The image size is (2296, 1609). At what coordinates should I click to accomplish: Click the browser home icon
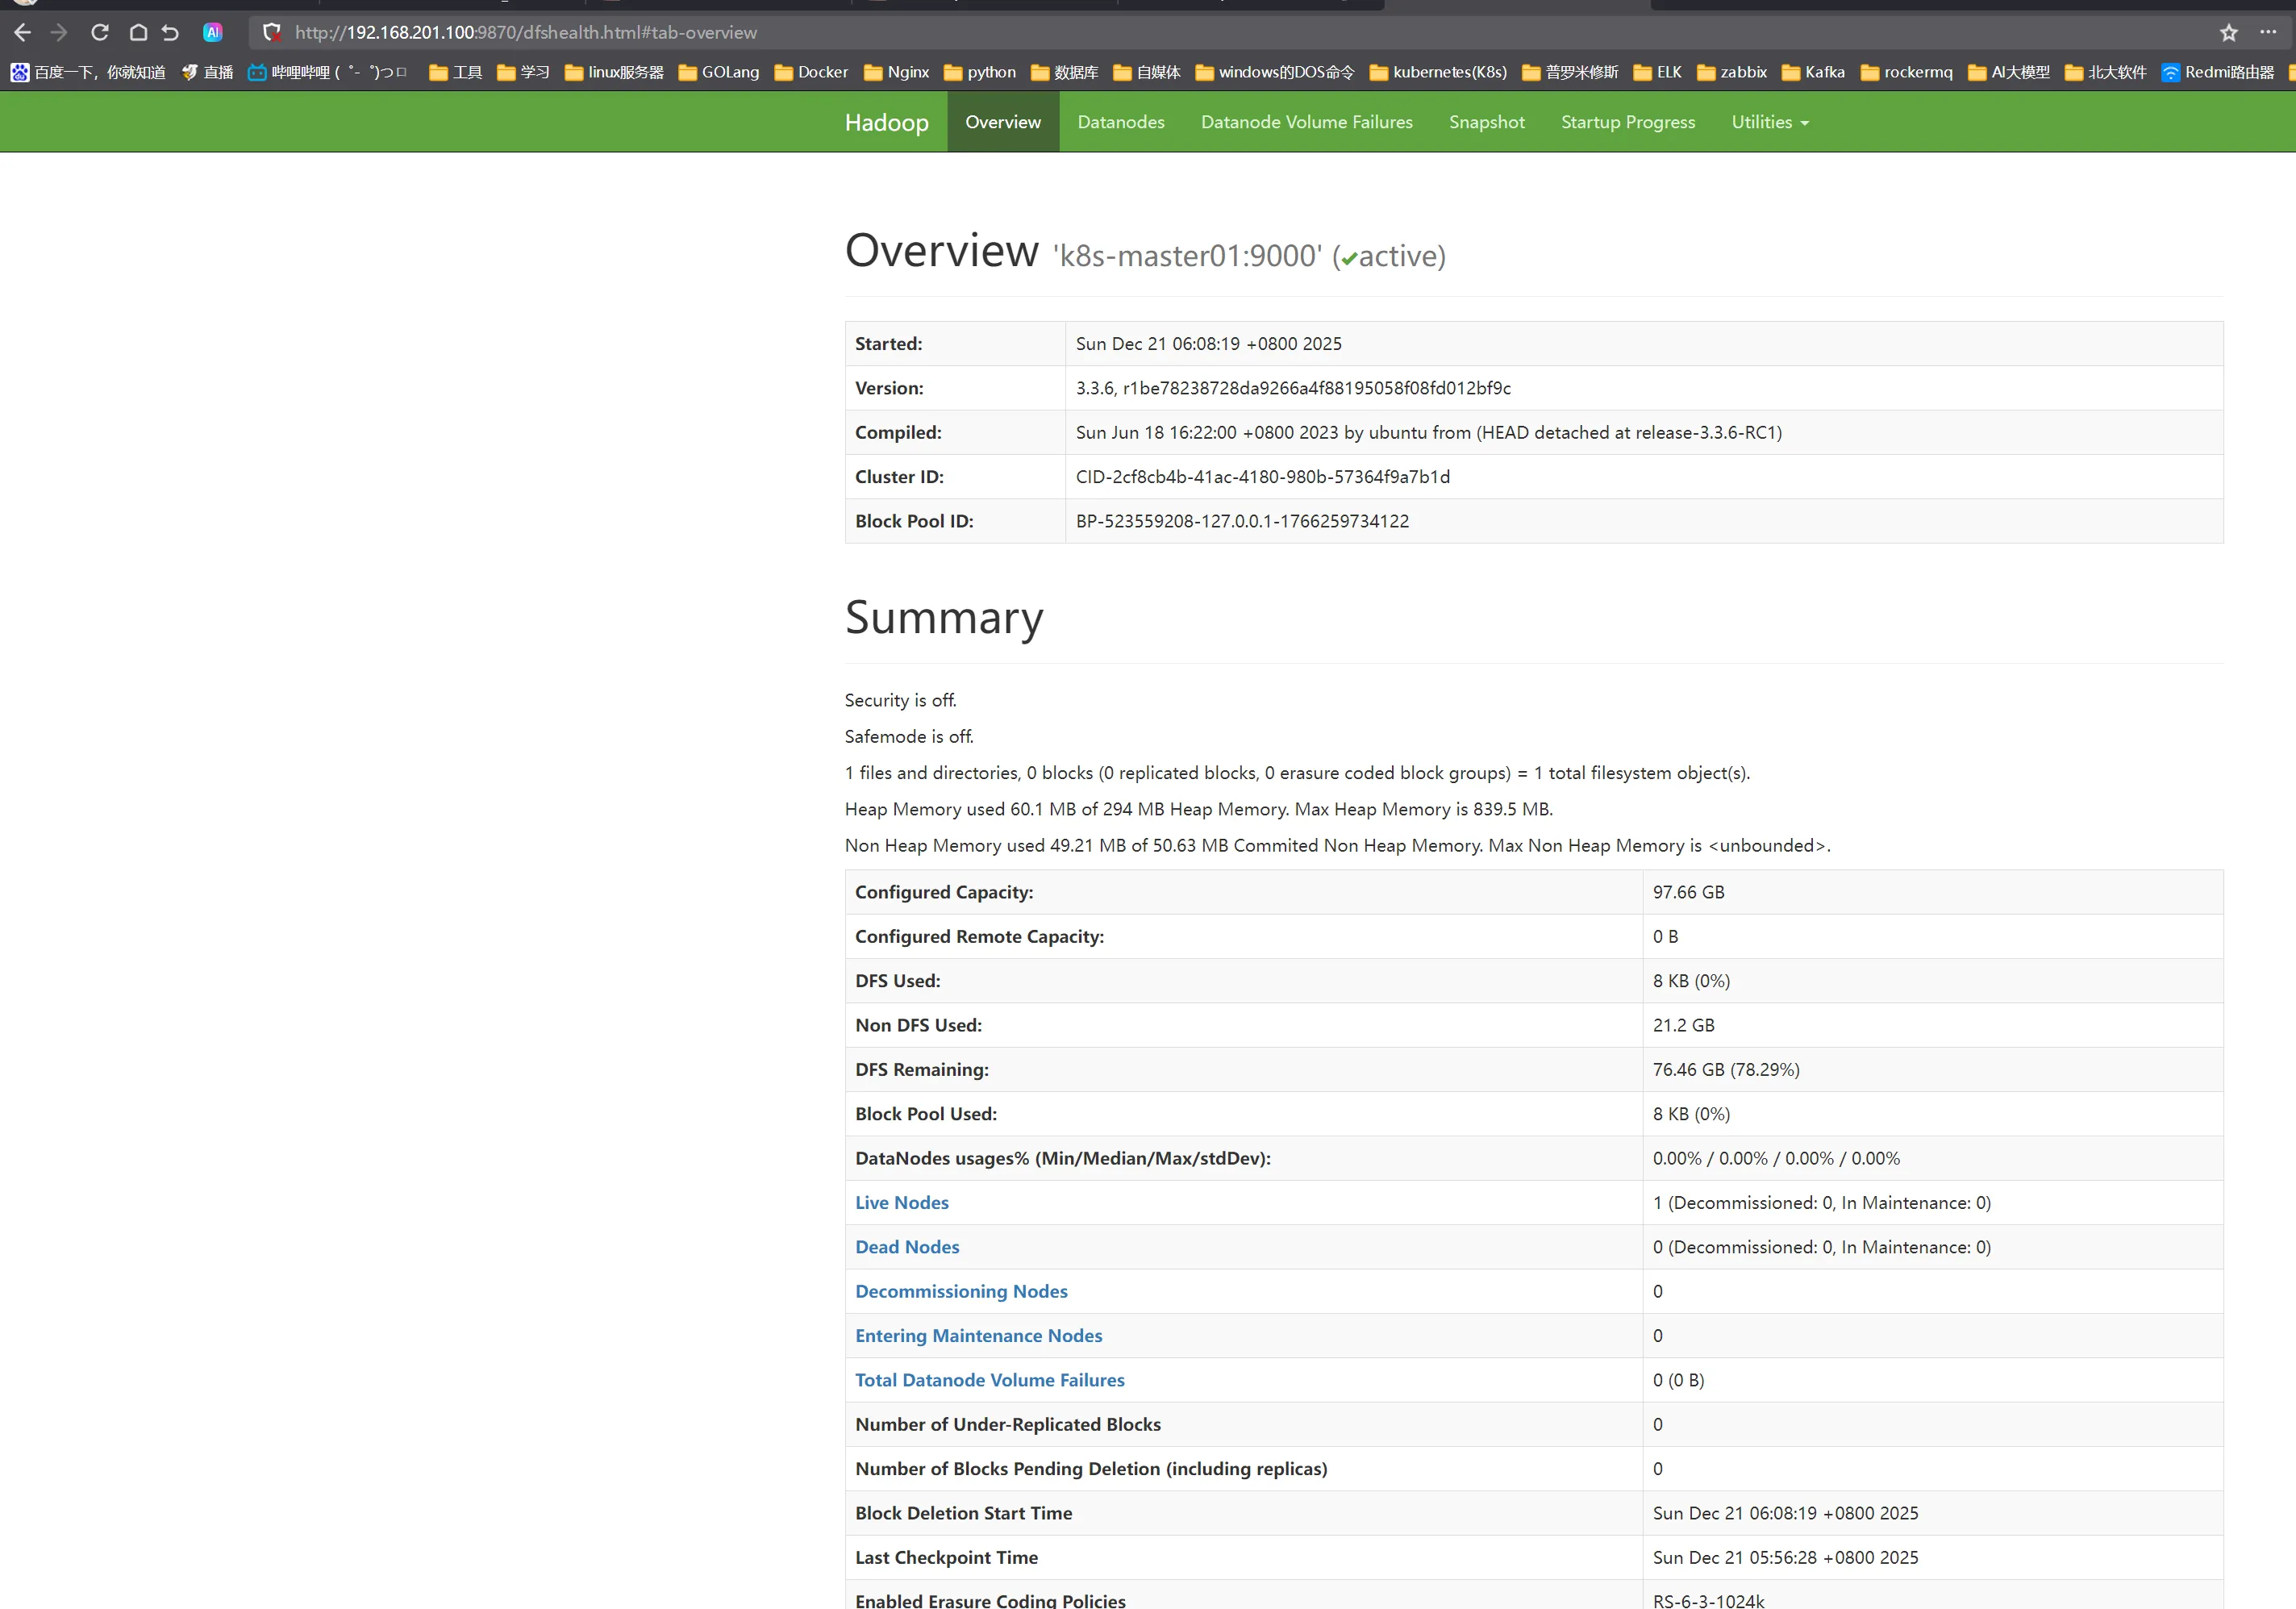(138, 32)
